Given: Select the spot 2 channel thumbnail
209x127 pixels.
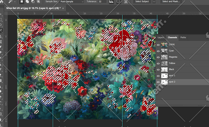Looking at the screenshot, I should [x=164, y=82].
